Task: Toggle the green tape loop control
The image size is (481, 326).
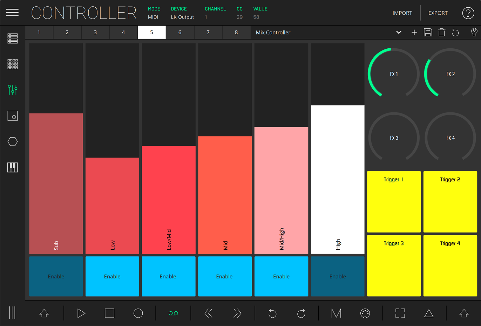Action: click(173, 313)
